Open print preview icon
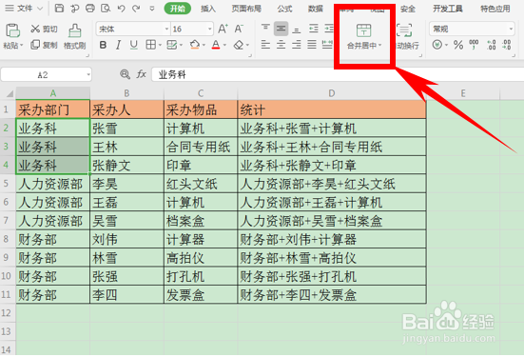Viewport: 524px width, 357px height. [x=106, y=9]
